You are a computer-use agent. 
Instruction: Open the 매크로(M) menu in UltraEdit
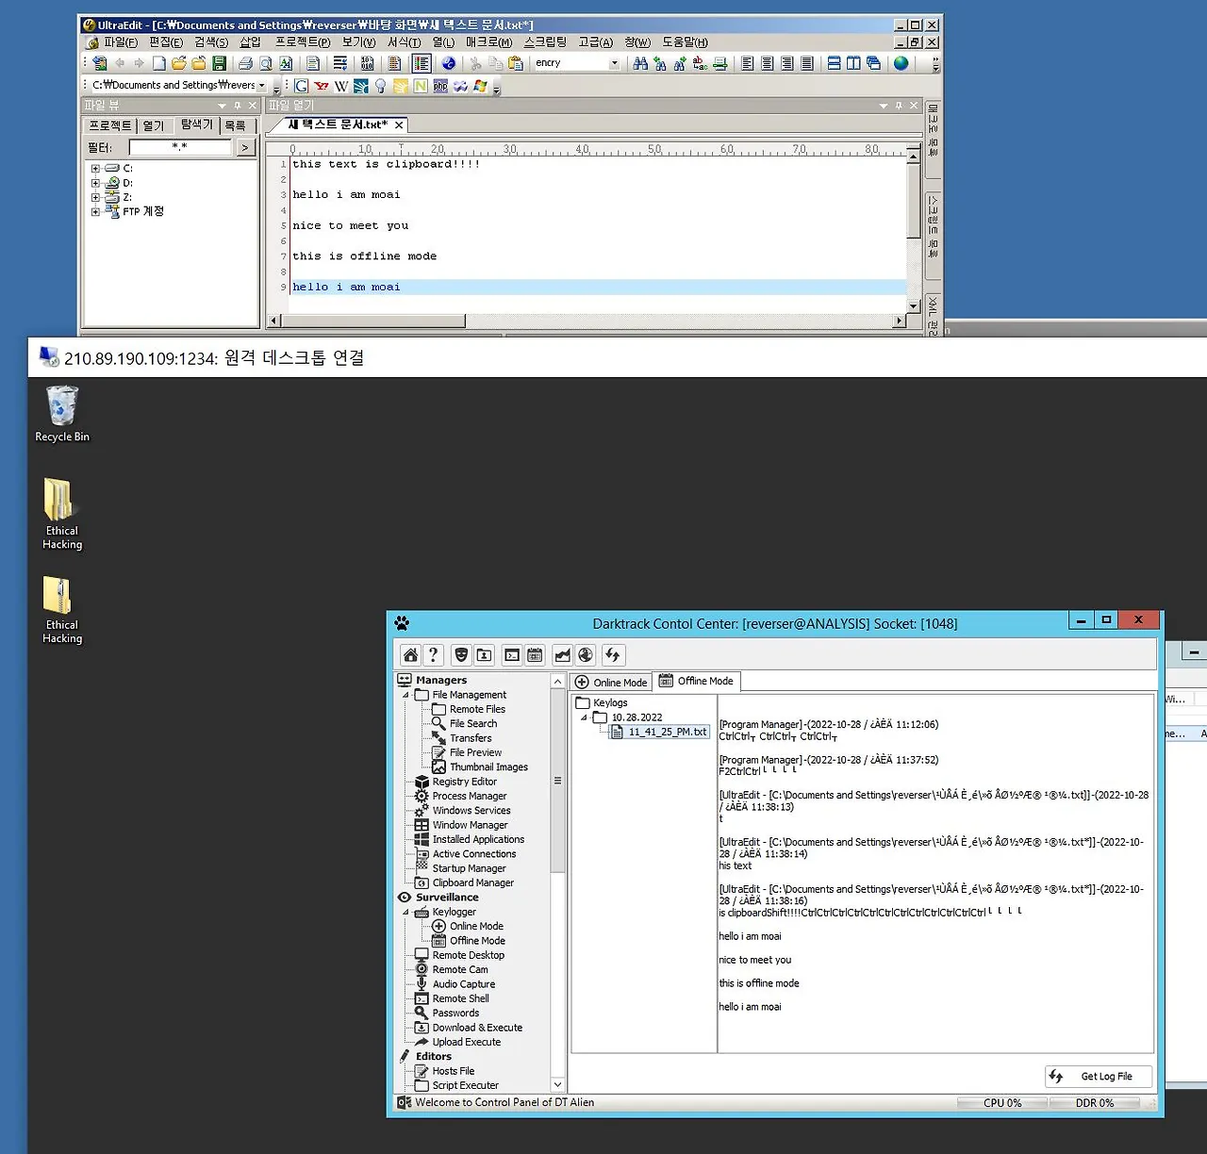coord(488,42)
